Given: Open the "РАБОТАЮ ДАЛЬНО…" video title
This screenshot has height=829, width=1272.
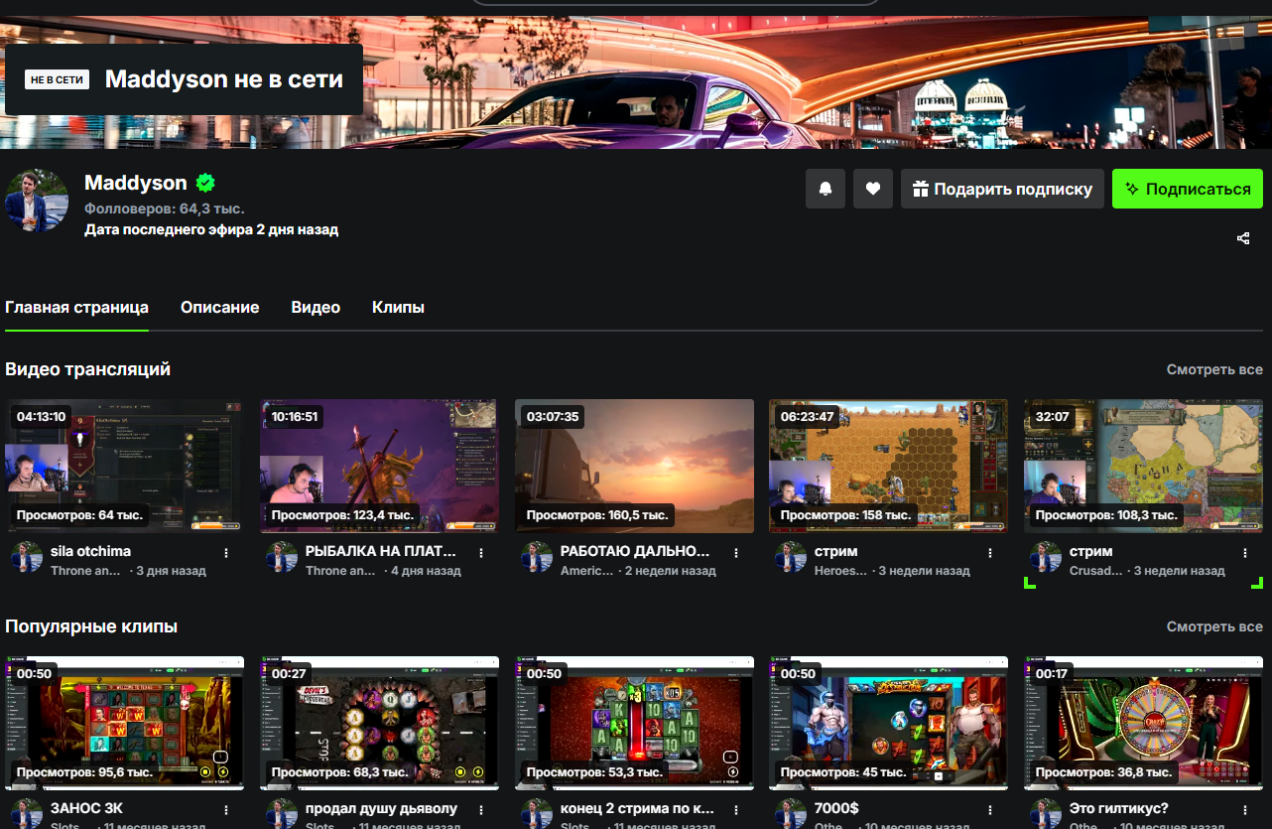Looking at the screenshot, I should 635,551.
